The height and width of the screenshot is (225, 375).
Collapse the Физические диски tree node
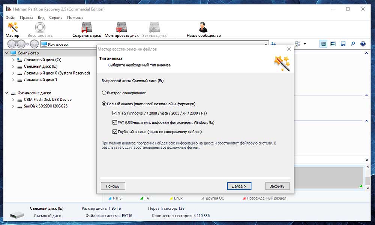[x=7, y=93]
